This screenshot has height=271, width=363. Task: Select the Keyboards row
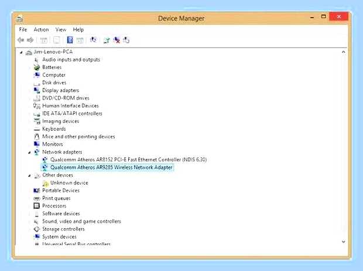(x=54, y=129)
